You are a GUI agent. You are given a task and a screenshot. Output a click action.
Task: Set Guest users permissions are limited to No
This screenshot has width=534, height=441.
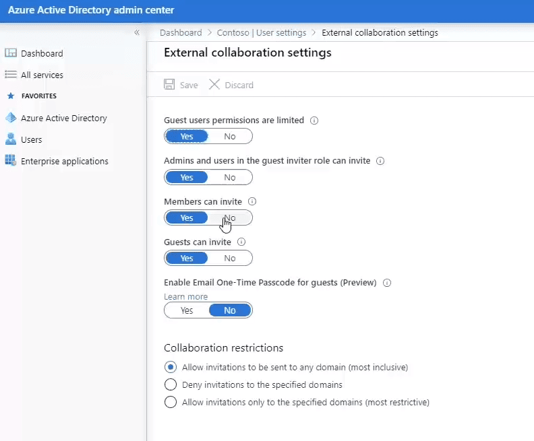coord(230,137)
